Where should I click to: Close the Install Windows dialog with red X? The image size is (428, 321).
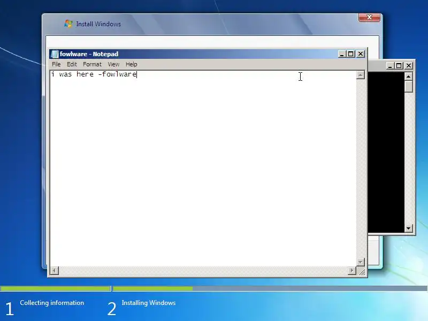(369, 17)
